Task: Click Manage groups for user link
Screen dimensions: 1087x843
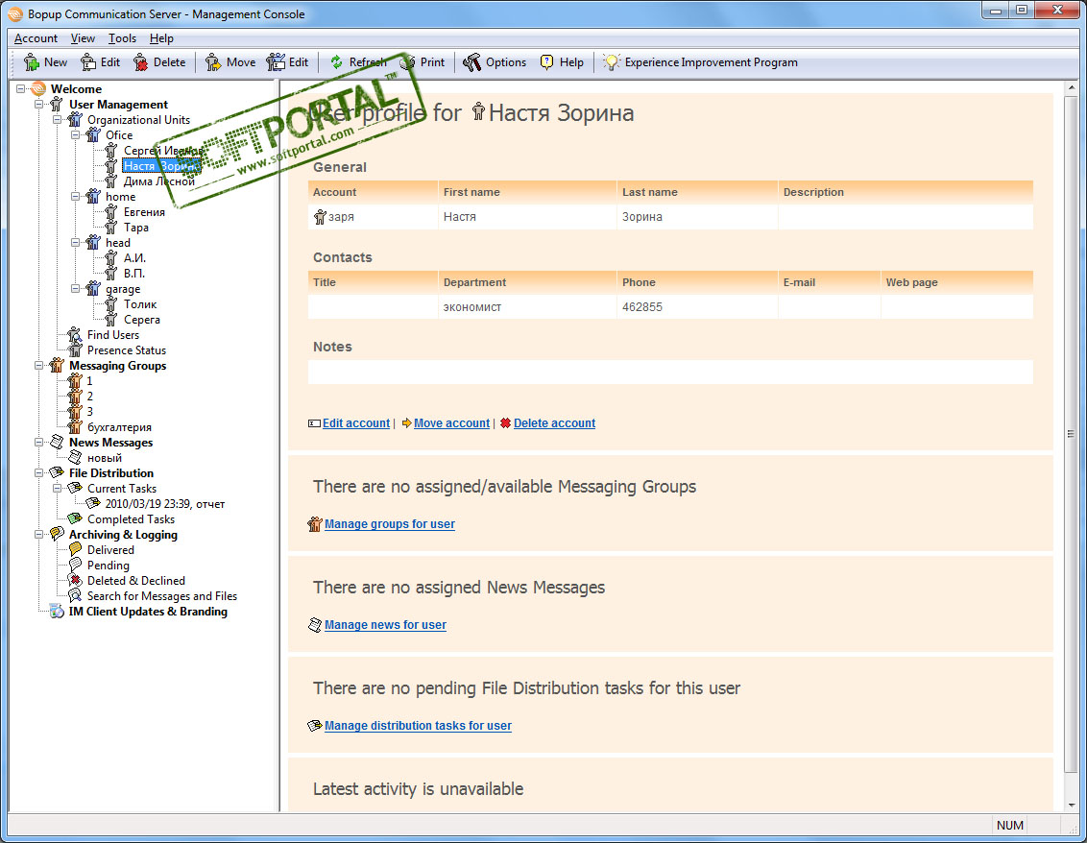Action: [390, 524]
